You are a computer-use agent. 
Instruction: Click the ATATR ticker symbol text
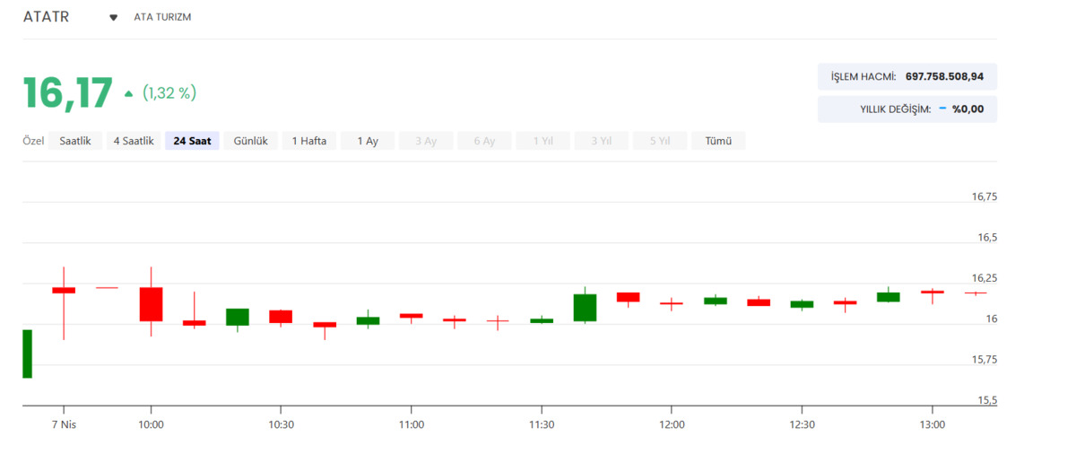click(x=47, y=17)
